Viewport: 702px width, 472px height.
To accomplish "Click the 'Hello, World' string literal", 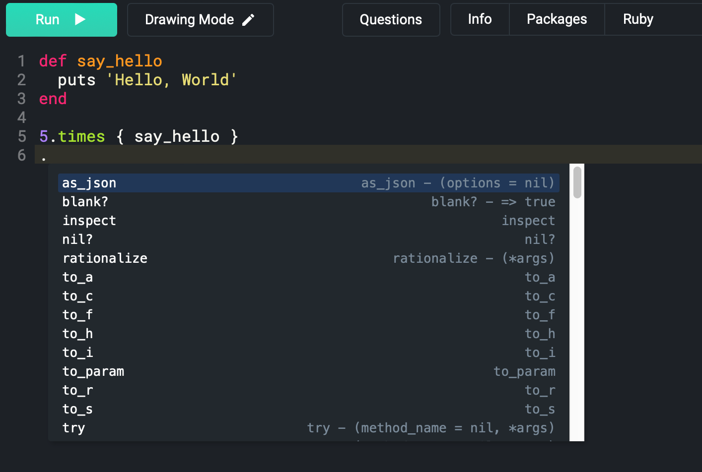I will coord(171,80).
